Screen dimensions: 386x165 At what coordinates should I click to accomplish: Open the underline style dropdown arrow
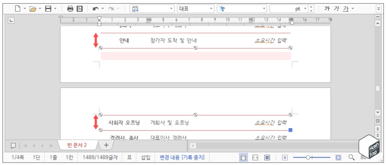coord(352,9)
